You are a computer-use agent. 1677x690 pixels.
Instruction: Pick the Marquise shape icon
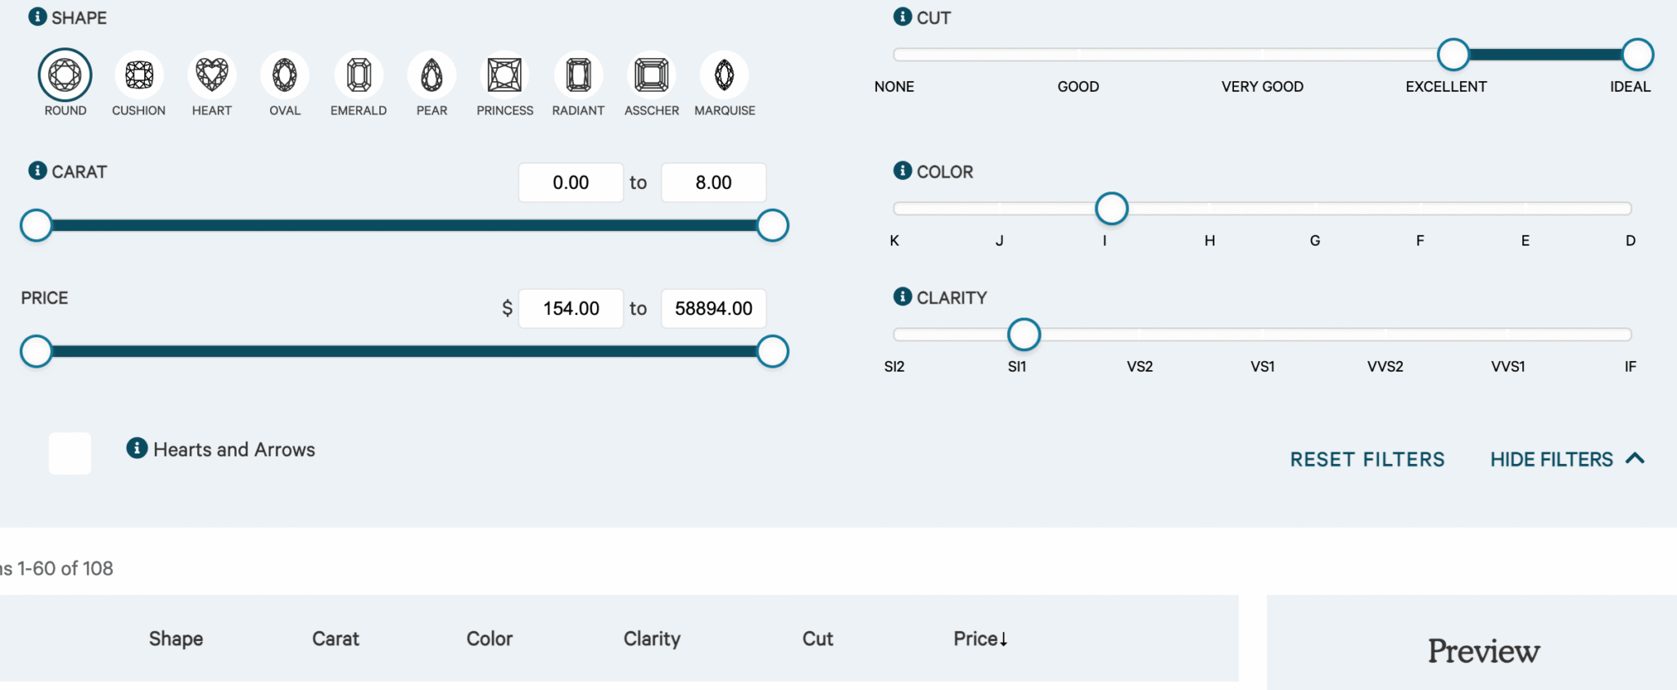725,75
